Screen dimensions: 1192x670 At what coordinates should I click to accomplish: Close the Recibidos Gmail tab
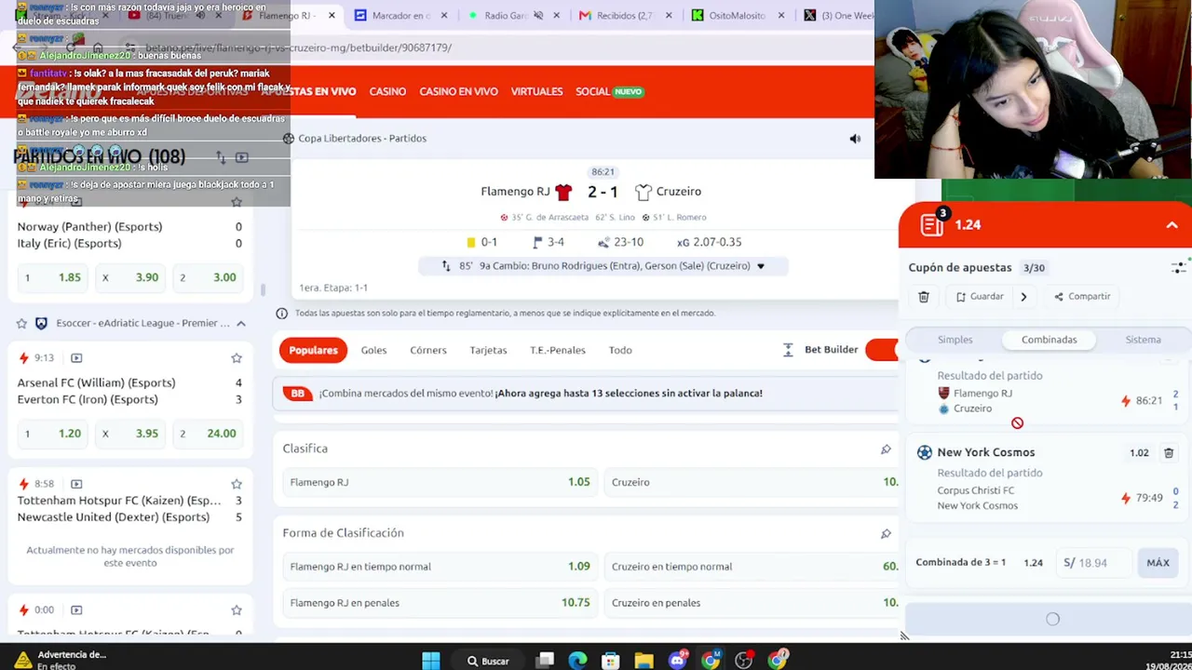click(x=669, y=16)
